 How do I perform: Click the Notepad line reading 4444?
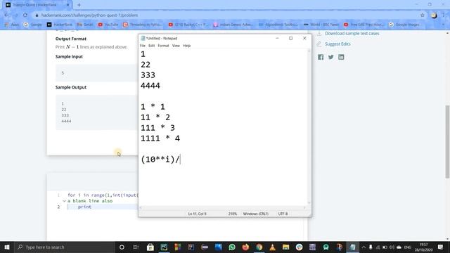[x=150, y=86]
